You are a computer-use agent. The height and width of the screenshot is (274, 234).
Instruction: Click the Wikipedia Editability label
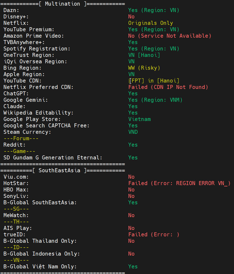point(38,113)
